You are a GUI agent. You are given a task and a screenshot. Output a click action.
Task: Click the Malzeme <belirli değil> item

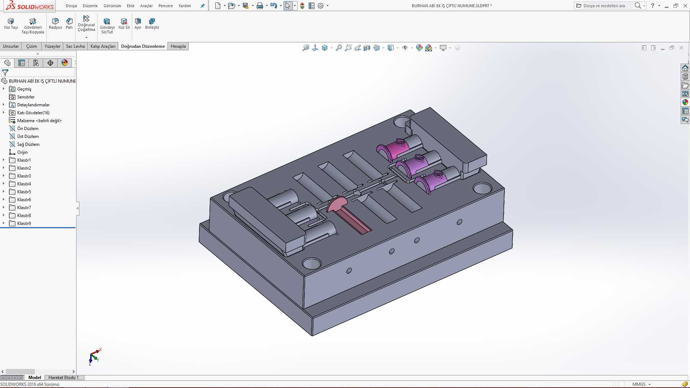click(x=39, y=121)
